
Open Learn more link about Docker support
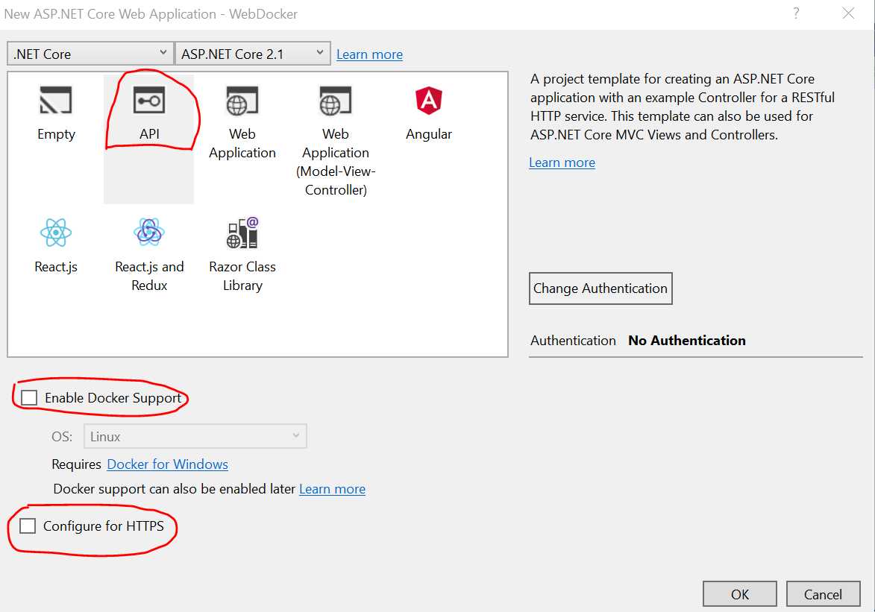click(x=332, y=489)
